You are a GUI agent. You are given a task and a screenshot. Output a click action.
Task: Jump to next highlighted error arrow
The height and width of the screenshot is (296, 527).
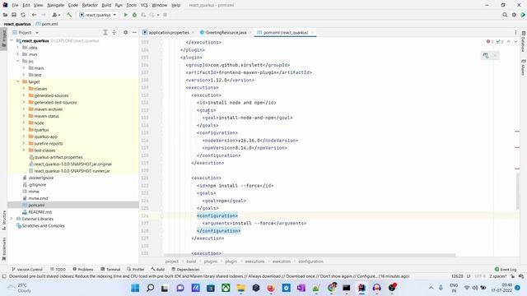pyautogui.click(x=515, y=42)
